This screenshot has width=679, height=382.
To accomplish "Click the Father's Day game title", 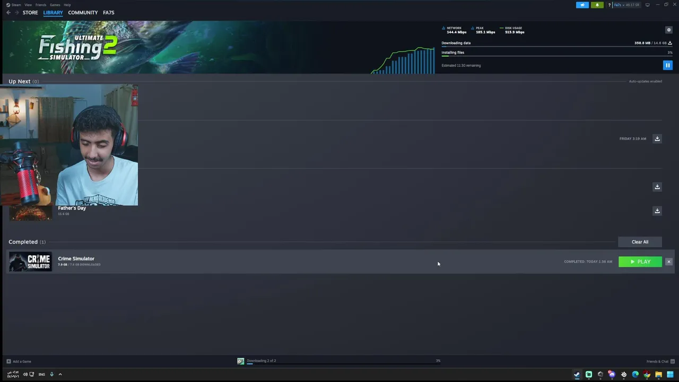I will 72,208.
